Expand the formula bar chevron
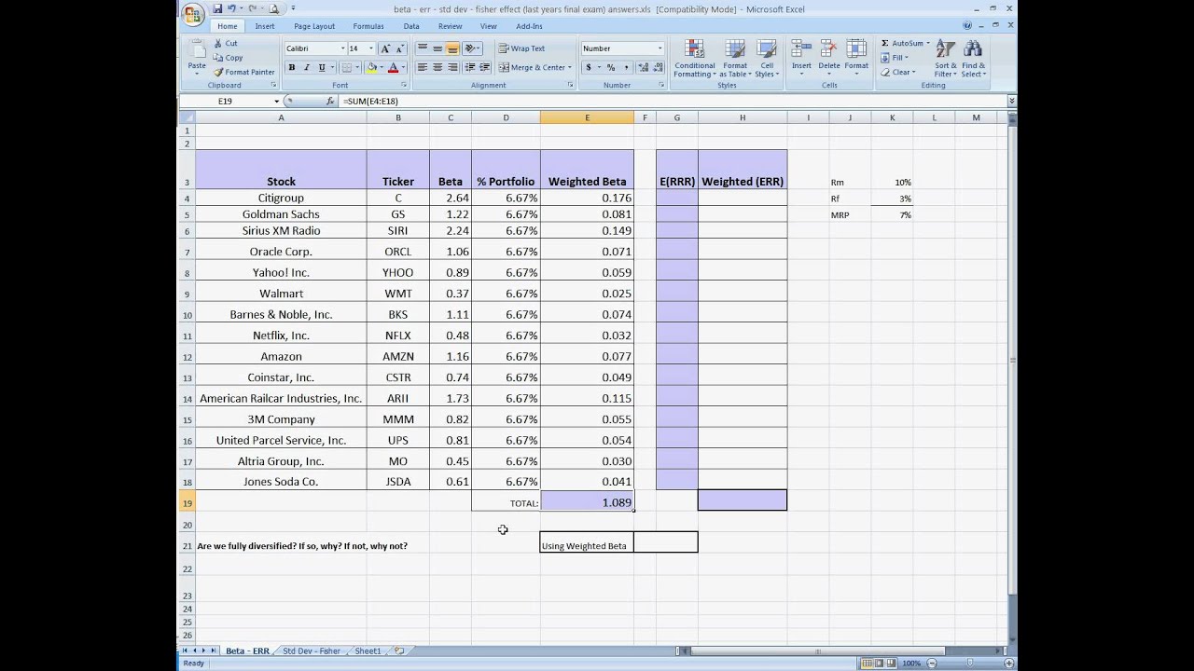This screenshot has width=1194, height=671. (x=1012, y=101)
